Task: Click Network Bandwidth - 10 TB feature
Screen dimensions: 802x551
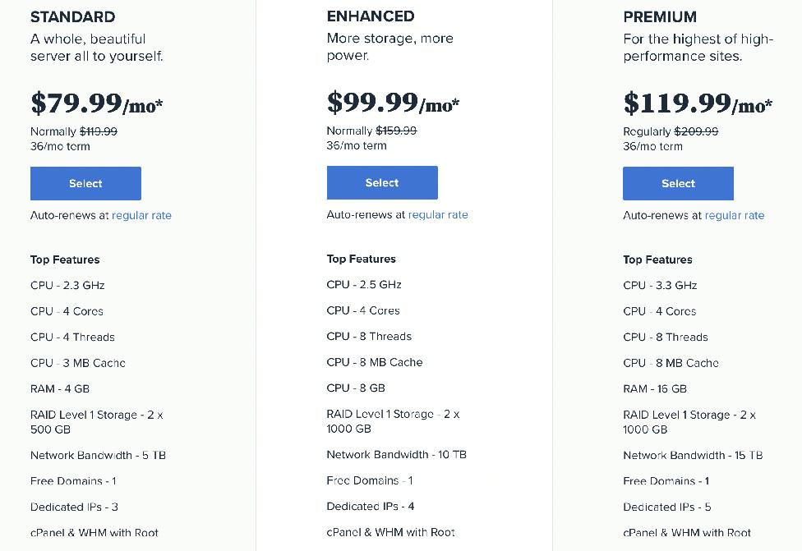Action: pos(396,454)
